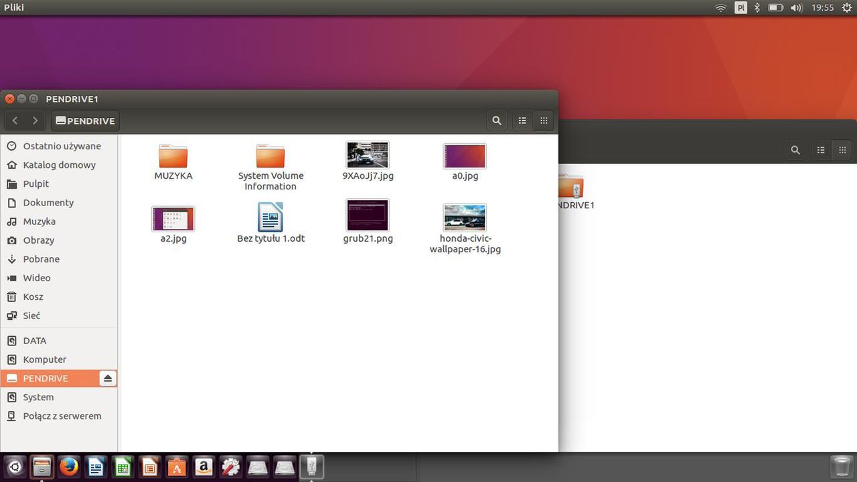Launch LibreOffice Calc from the launcher
This screenshot has height=482, width=857.
point(123,467)
